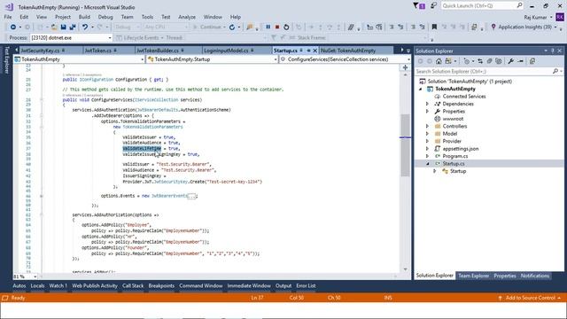
Task: Click the Refresh browser icon beside Continue
Action: 232,27
